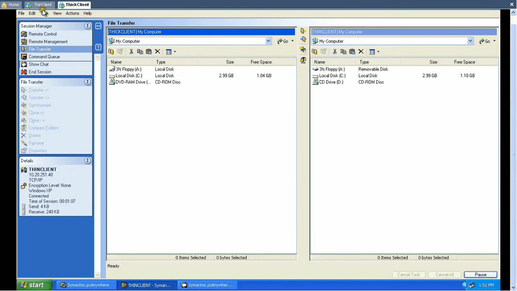This screenshot has width=517, height=291.
Task: Open Go dropdown arrow in THICKCLIENT pane
Action: pos(292,41)
